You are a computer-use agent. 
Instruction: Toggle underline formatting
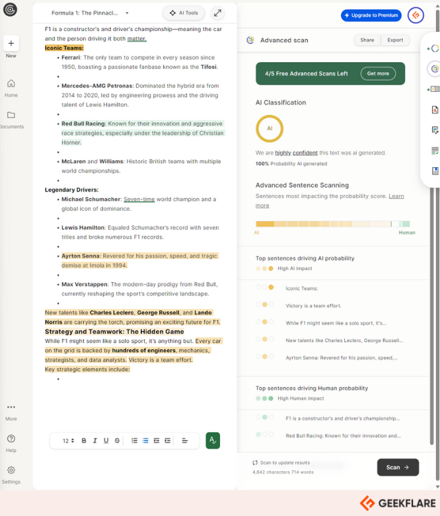tap(106, 441)
